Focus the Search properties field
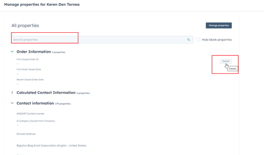Viewport: 264px width, 155px height. click(102, 40)
